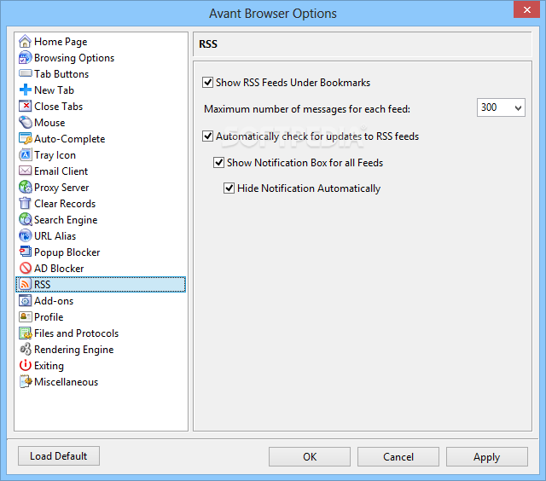Go to Clear Records options
546x481 pixels.
pos(65,203)
